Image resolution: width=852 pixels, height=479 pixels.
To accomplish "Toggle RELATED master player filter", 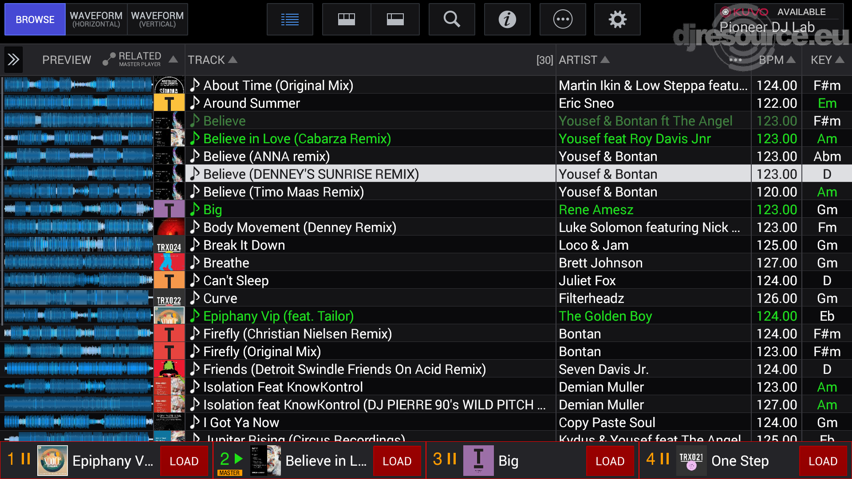I will click(132, 59).
